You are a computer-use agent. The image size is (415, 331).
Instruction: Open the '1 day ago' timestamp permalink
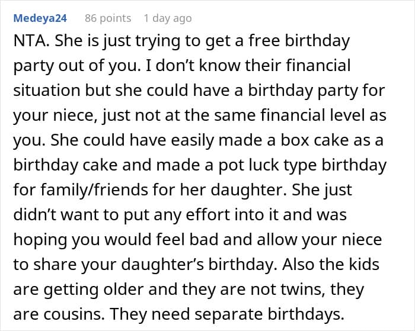point(168,18)
